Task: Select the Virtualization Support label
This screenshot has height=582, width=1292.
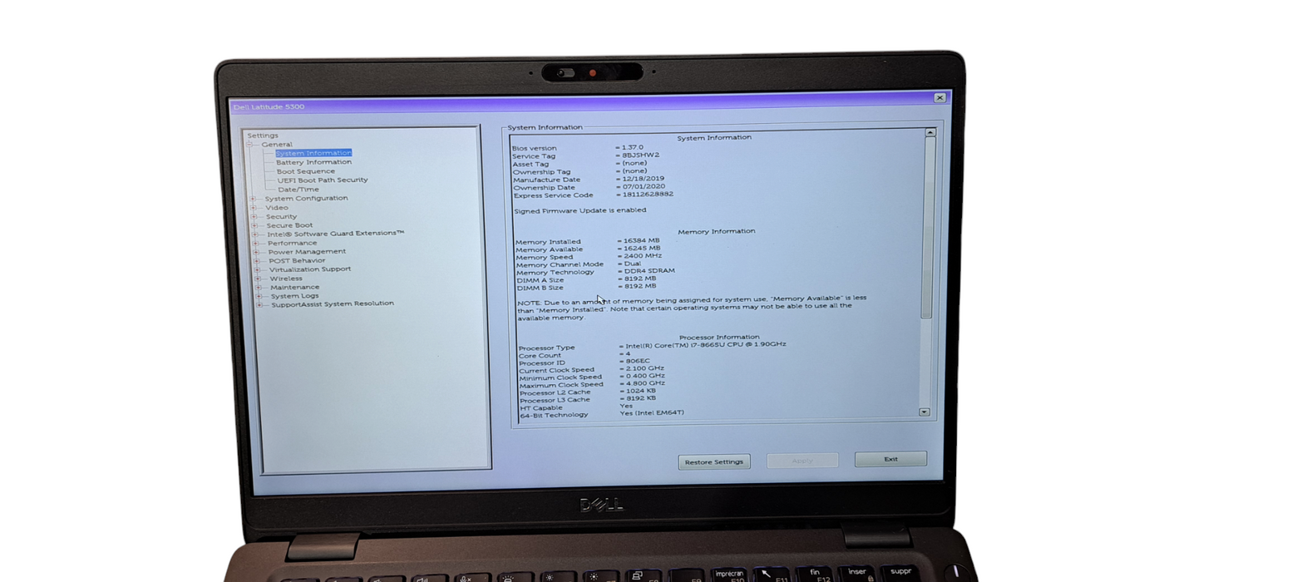Action: (309, 269)
